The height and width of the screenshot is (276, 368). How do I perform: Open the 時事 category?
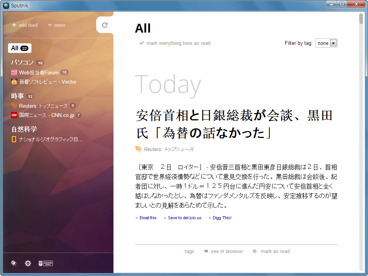pos(17,96)
